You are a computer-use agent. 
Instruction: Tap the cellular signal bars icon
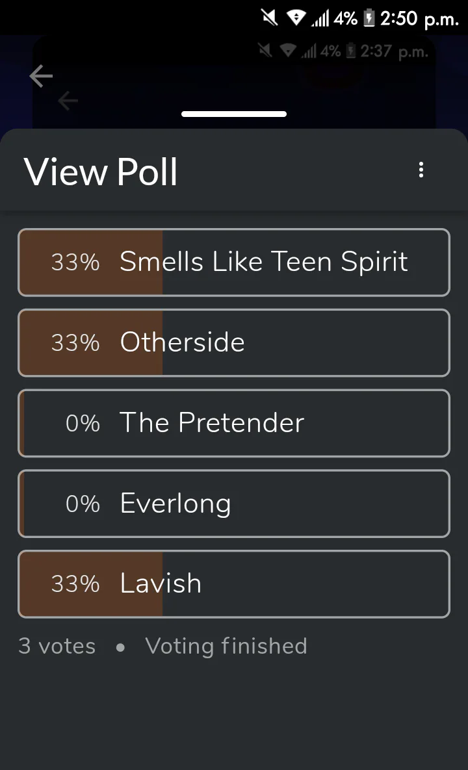[x=320, y=19]
